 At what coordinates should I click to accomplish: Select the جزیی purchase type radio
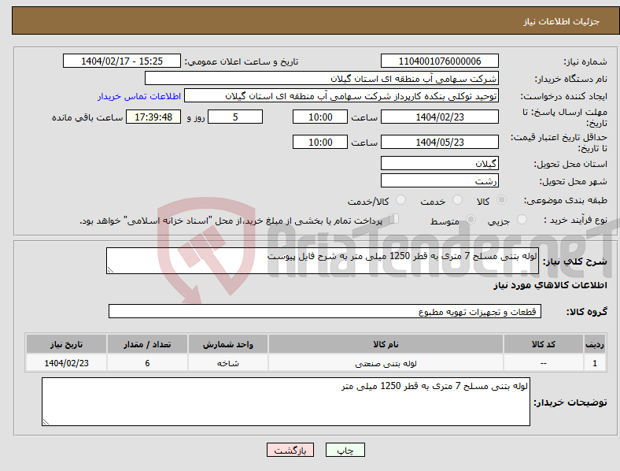coord(522,219)
